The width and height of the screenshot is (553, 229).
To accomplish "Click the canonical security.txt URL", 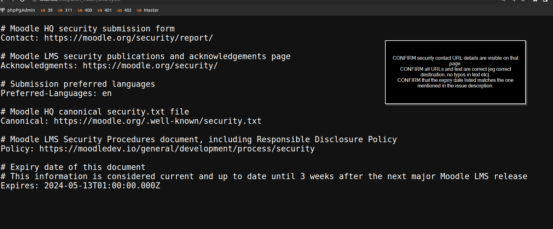I will pyautogui.click(x=157, y=121).
